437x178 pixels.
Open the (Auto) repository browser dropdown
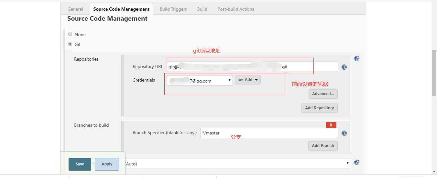click(x=237, y=163)
